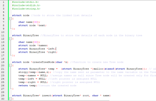
Task: Click 'temp->names = NULL;' statement
Action: [33, 75]
